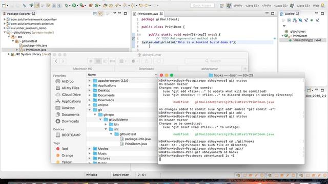The width and height of the screenshot is (328, 184).
Task: Click Finder back arrow button
Action: point(56,61)
